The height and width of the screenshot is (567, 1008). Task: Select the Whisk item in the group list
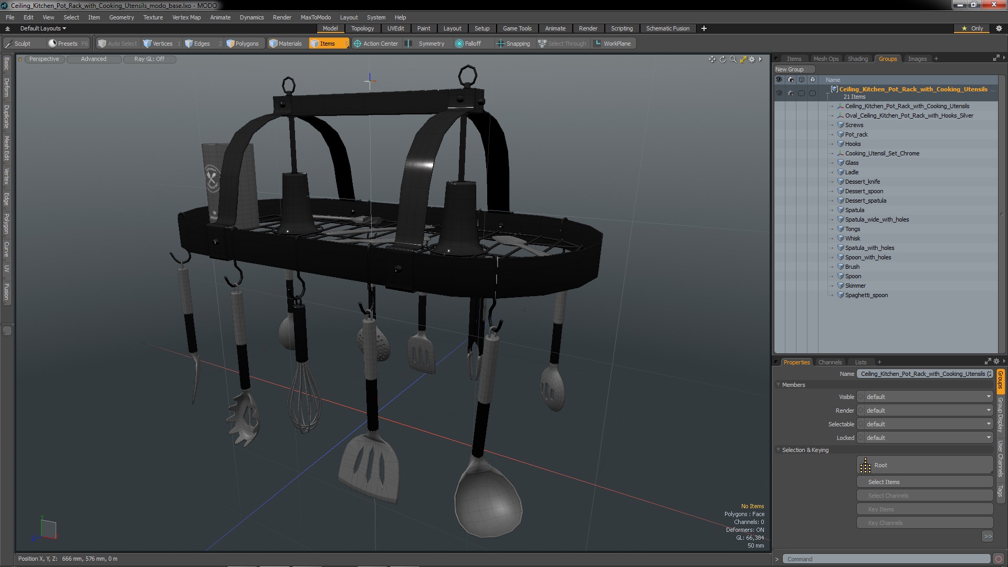[x=853, y=238]
